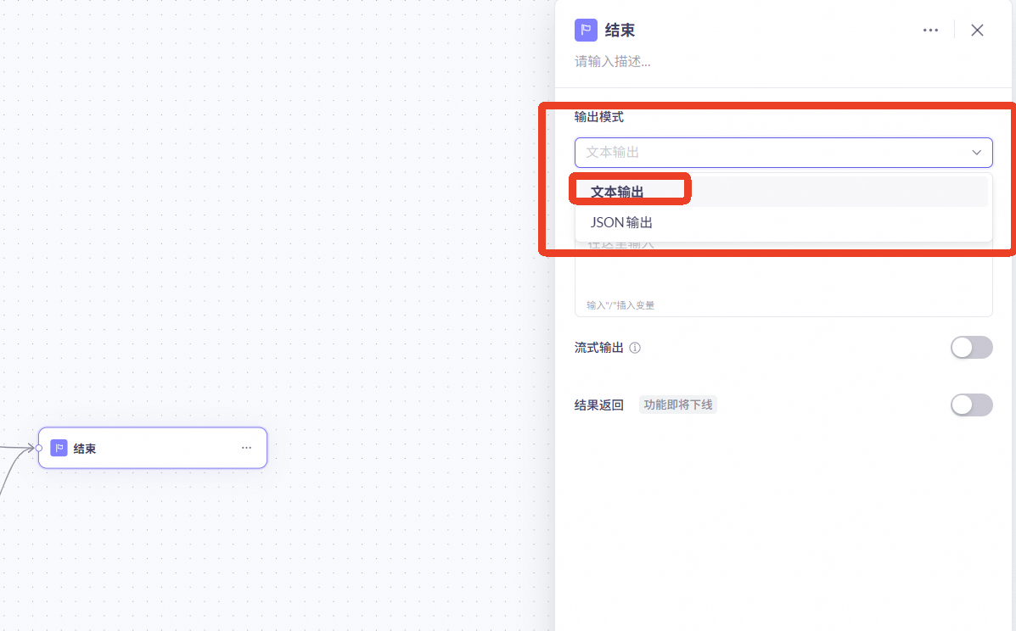This screenshot has height=631, width=1016.
Task: Open the three-dot menu in the panel header
Action: click(x=930, y=31)
